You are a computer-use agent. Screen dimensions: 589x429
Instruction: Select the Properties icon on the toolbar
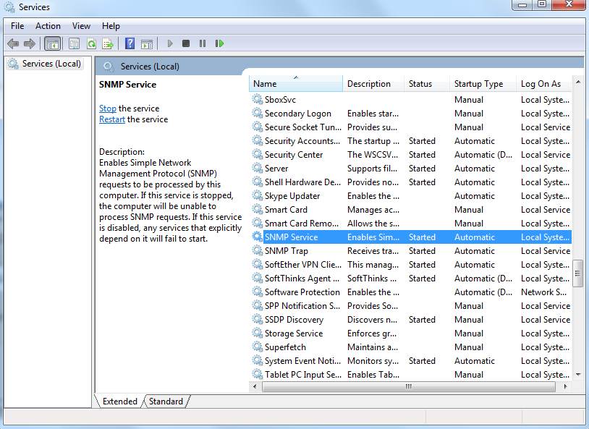[73, 43]
